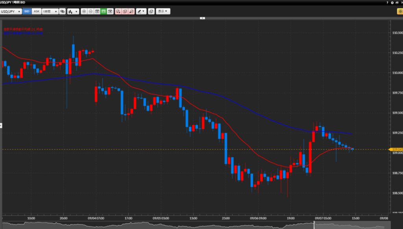Open the candlestick chart type dropdown
The height and width of the screenshot is (229, 403).
click(73, 11)
